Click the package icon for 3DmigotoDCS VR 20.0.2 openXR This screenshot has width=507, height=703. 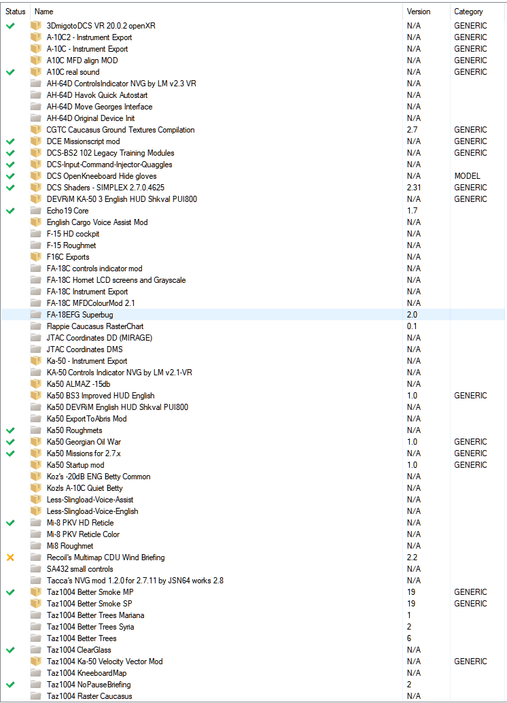(36, 26)
